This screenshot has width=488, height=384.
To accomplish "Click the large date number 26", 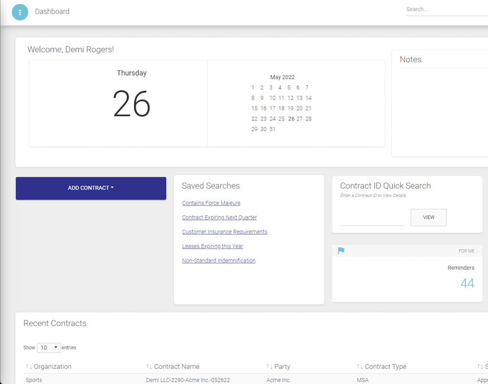I will pos(132,103).
